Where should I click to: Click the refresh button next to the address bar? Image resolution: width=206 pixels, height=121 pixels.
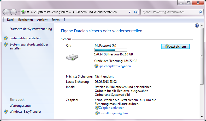point(136,12)
